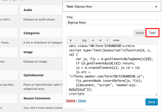This screenshot has height=112, width=163.
Task: Select the Audio widget
Action: pyautogui.click(x=41, y=10)
